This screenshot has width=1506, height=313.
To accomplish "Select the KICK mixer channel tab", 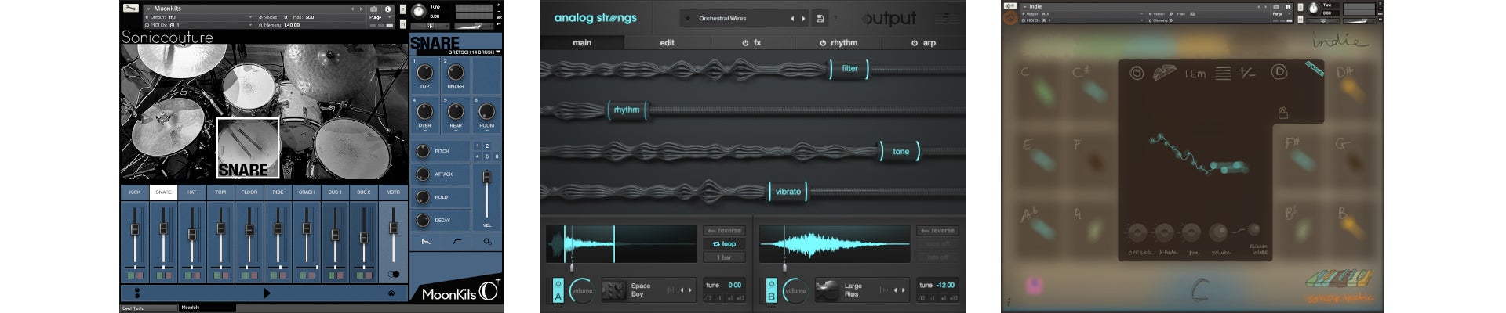I will (135, 192).
